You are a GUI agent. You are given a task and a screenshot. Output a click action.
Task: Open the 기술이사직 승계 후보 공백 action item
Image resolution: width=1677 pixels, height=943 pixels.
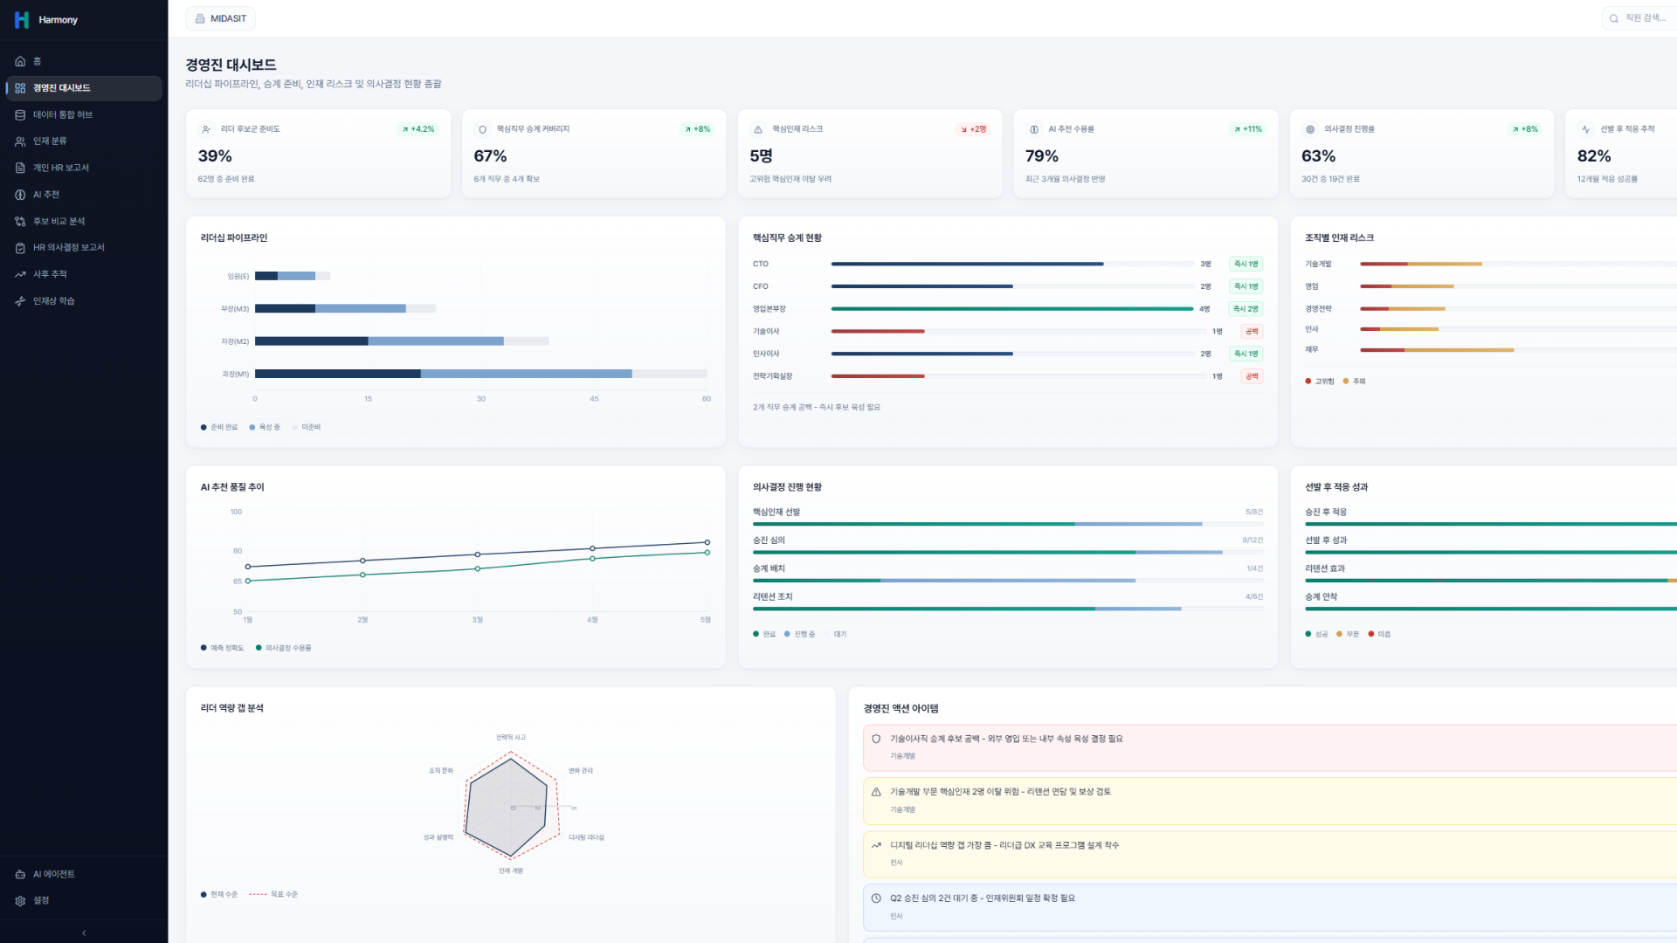pyautogui.click(x=1270, y=747)
